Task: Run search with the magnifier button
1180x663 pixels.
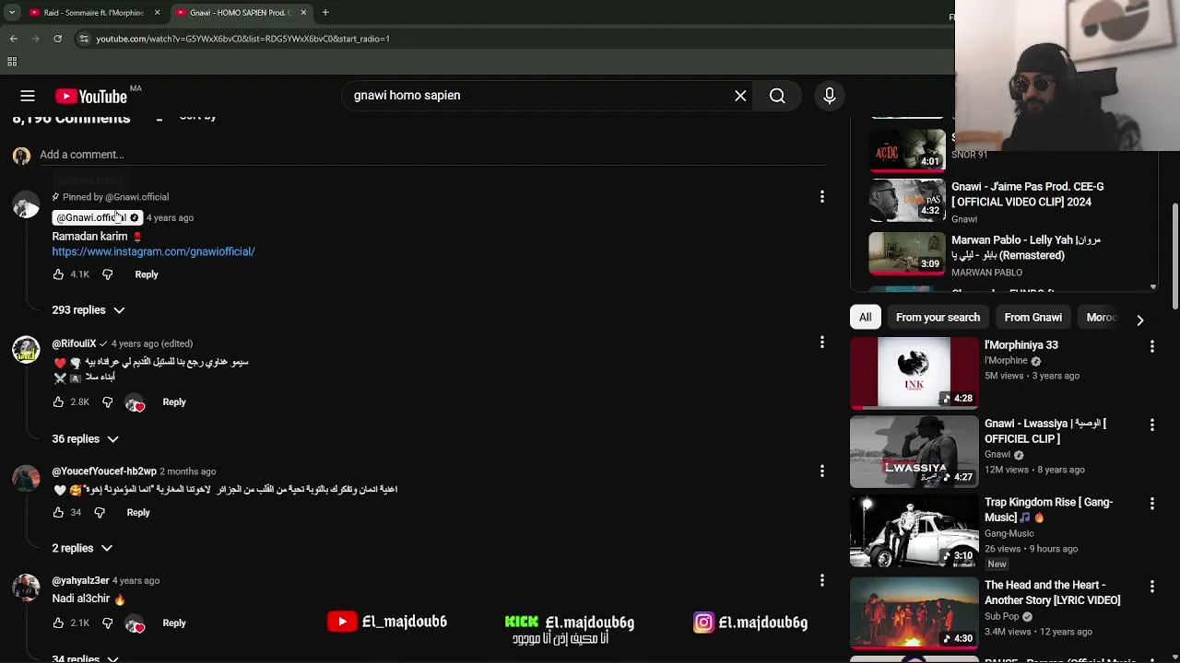Action: pos(777,96)
